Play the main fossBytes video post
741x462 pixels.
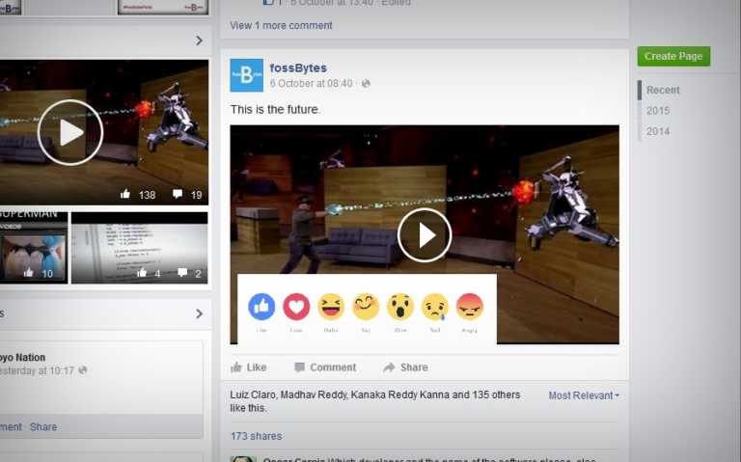click(x=425, y=234)
